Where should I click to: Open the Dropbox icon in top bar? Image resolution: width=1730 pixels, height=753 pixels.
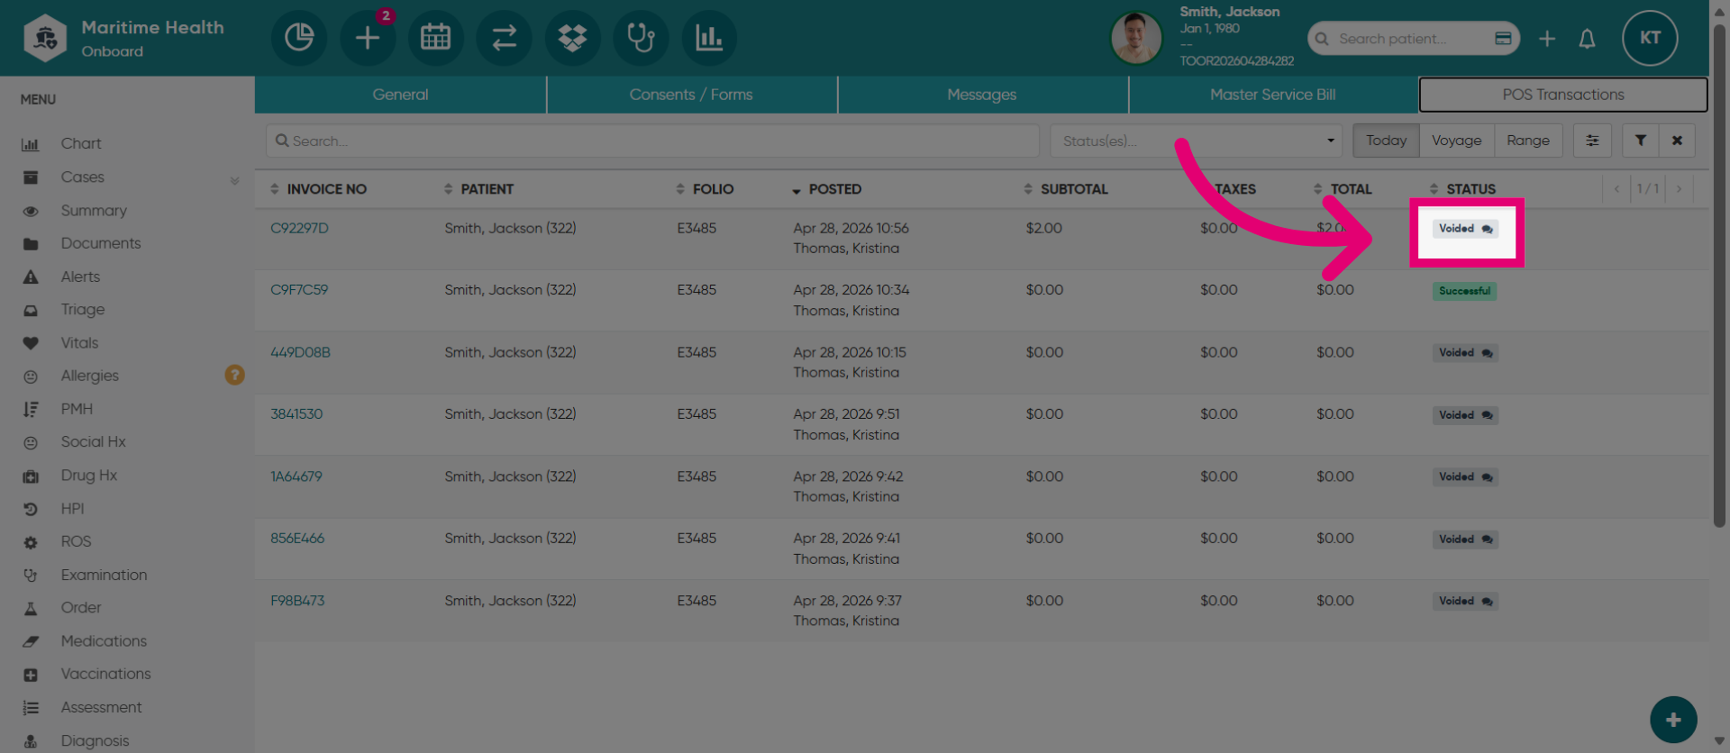pyautogui.click(x=573, y=38)
